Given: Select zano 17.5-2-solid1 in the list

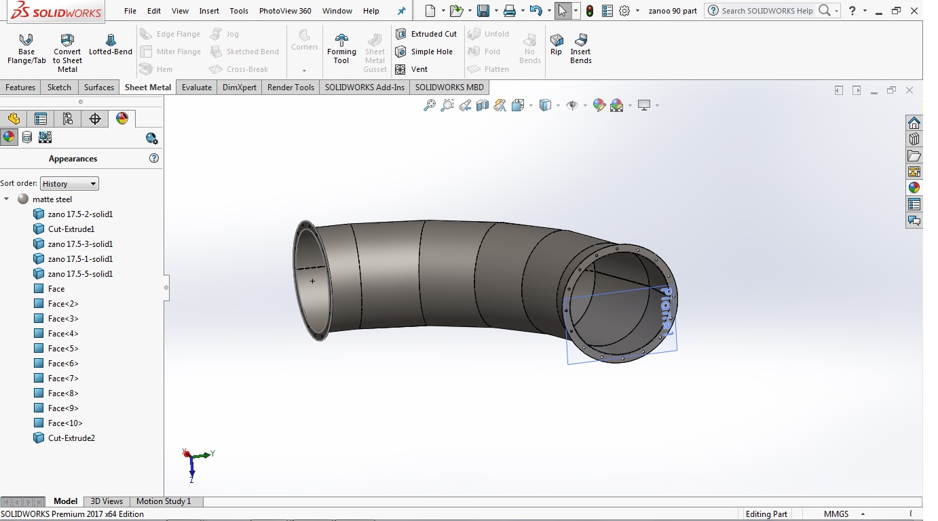Looking at the screenshot, I should pos(80,214).
